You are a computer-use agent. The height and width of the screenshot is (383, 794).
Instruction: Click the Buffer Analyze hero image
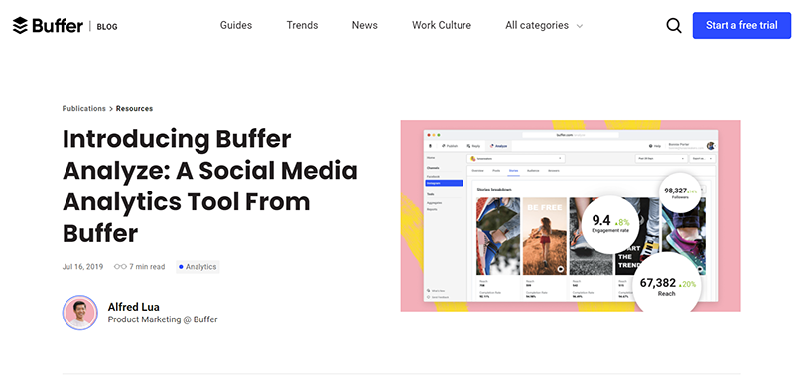coord(571,215)
